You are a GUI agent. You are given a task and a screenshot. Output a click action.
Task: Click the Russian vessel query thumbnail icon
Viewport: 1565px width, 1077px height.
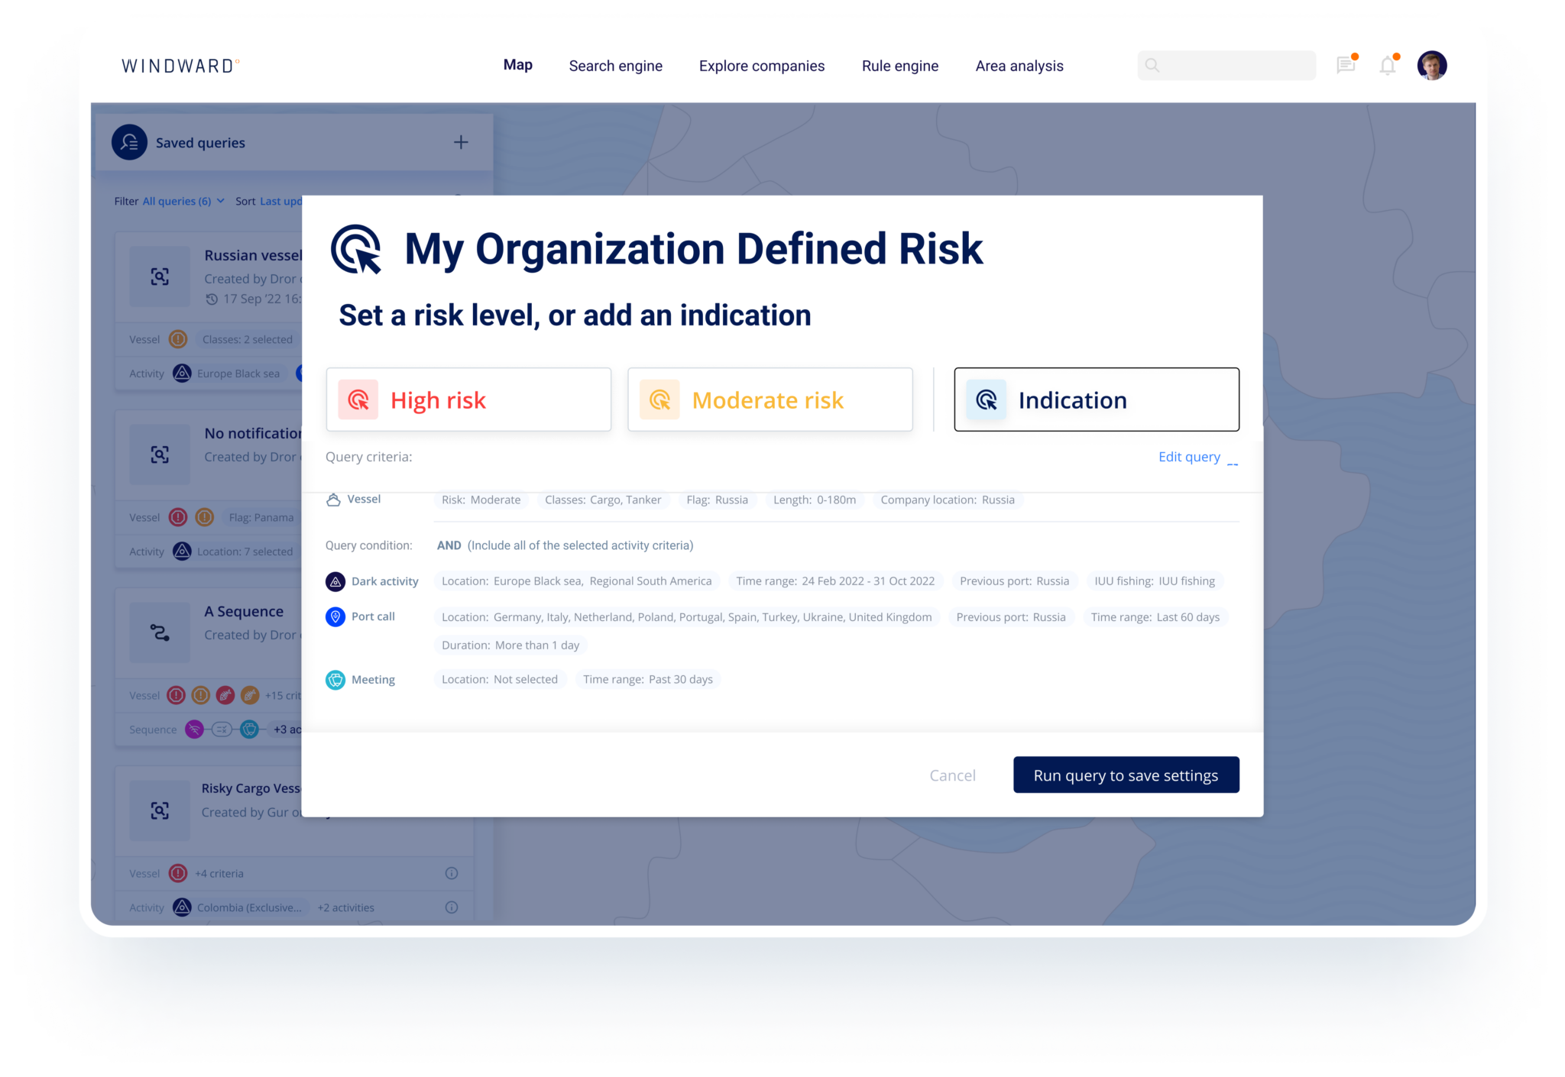point(160,277)
